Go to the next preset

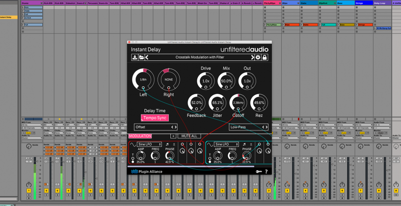click(x=252, y=57)
